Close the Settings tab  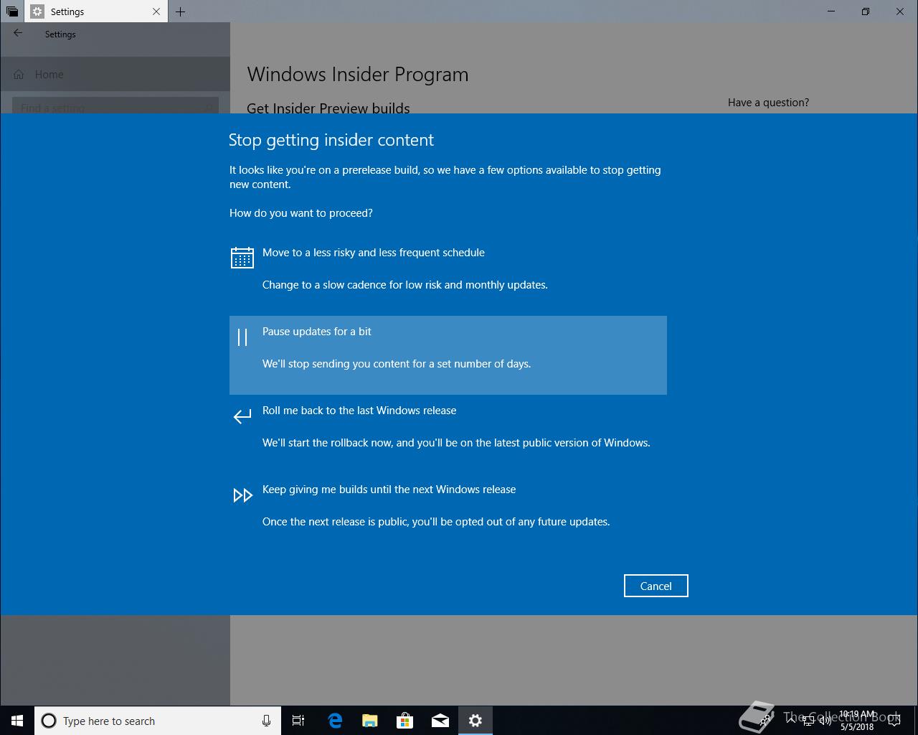point(156,11)
